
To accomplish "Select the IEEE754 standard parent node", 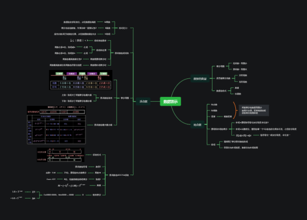I will point(119,175).
